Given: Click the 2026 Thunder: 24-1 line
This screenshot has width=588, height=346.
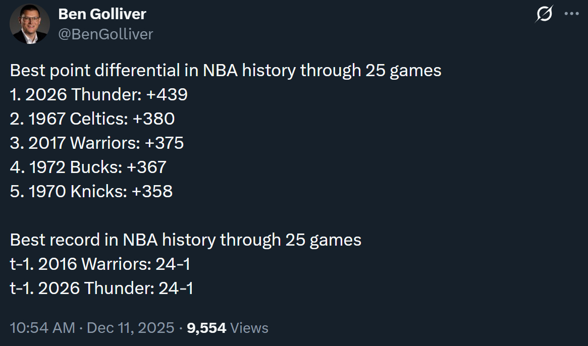Looking at the screenshot, I should tap(101, 288).
